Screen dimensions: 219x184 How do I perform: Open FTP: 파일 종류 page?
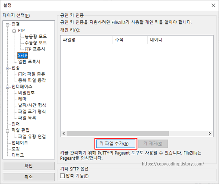coord(32,74)
